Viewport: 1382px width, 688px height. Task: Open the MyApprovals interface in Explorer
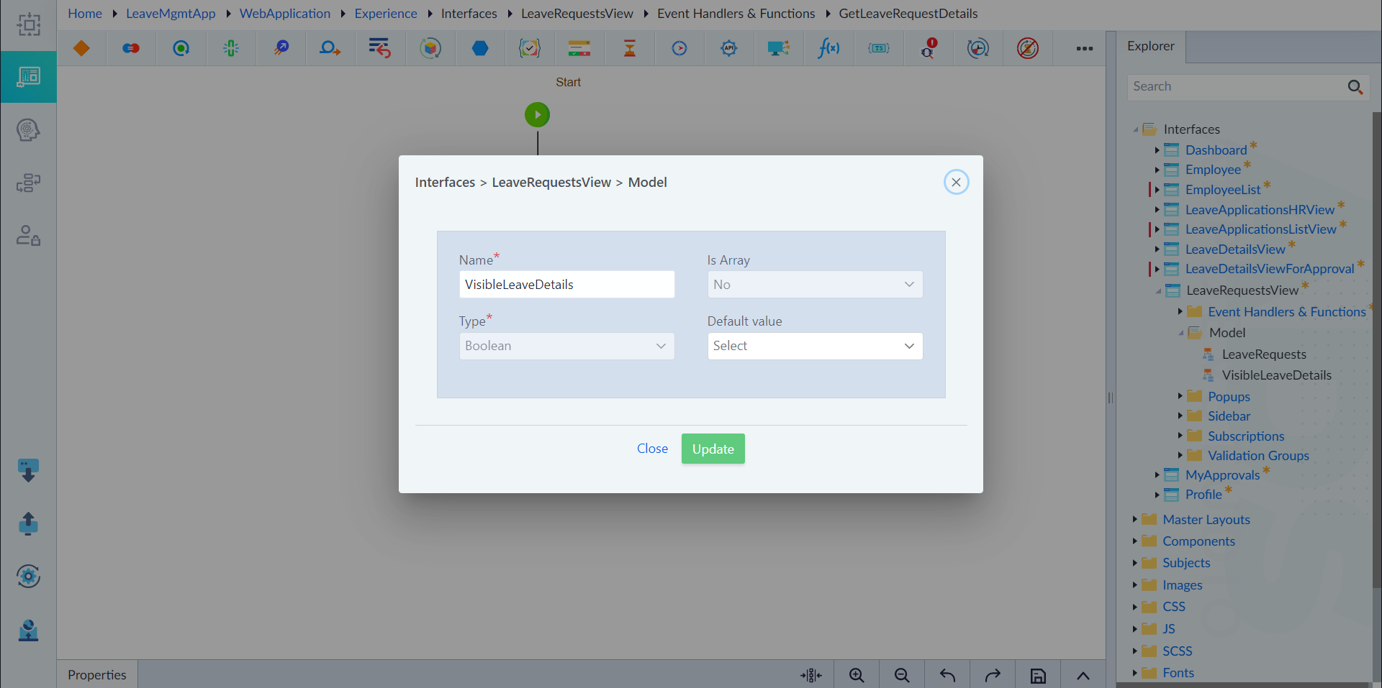point(1222,475)
